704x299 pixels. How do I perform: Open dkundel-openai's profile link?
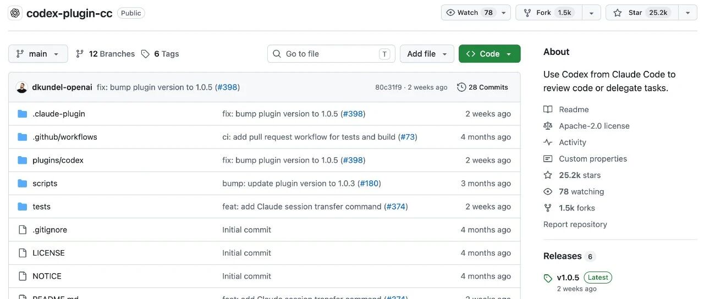coord(62,87)
